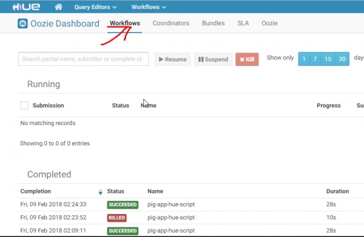Viewport: 364px width, 237px height.
Task: Go to the home icon
Action: tap(58, 7)
